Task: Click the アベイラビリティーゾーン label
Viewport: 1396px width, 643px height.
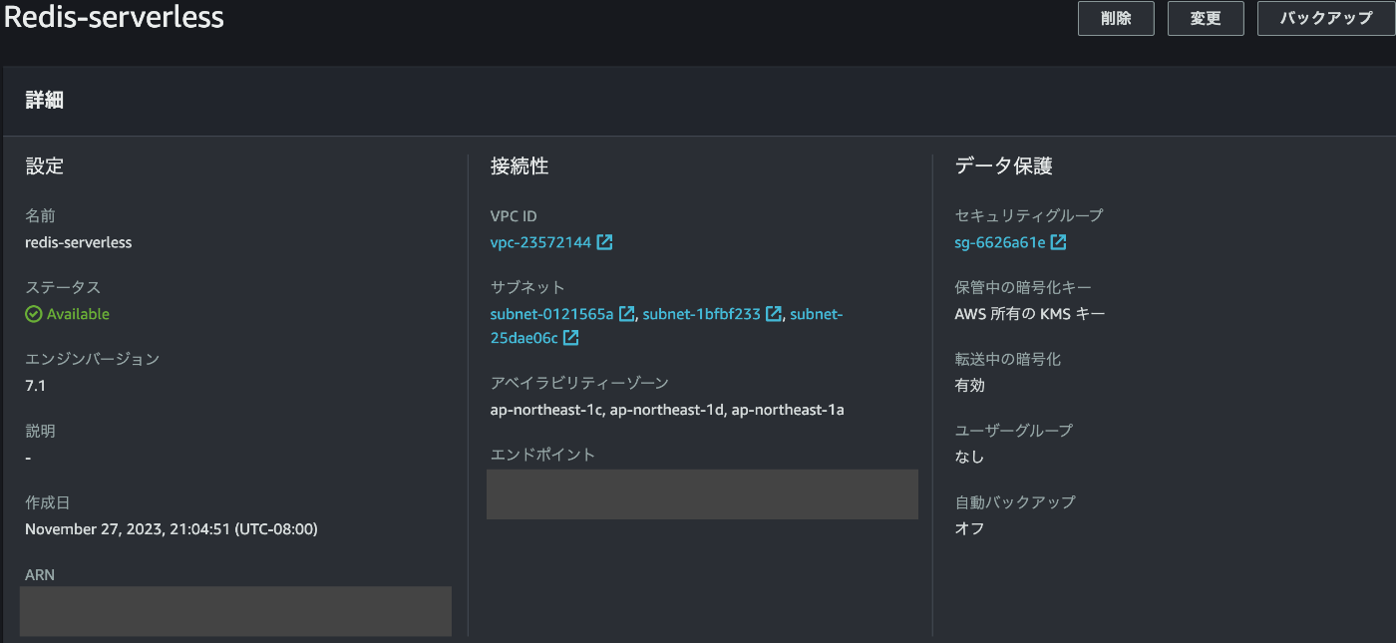Action: [x=579, y=383]
